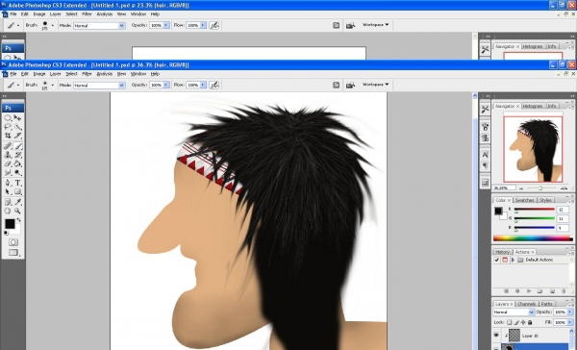
Task: Select the Quick Selection wand tool
Action: pos(17,127)
